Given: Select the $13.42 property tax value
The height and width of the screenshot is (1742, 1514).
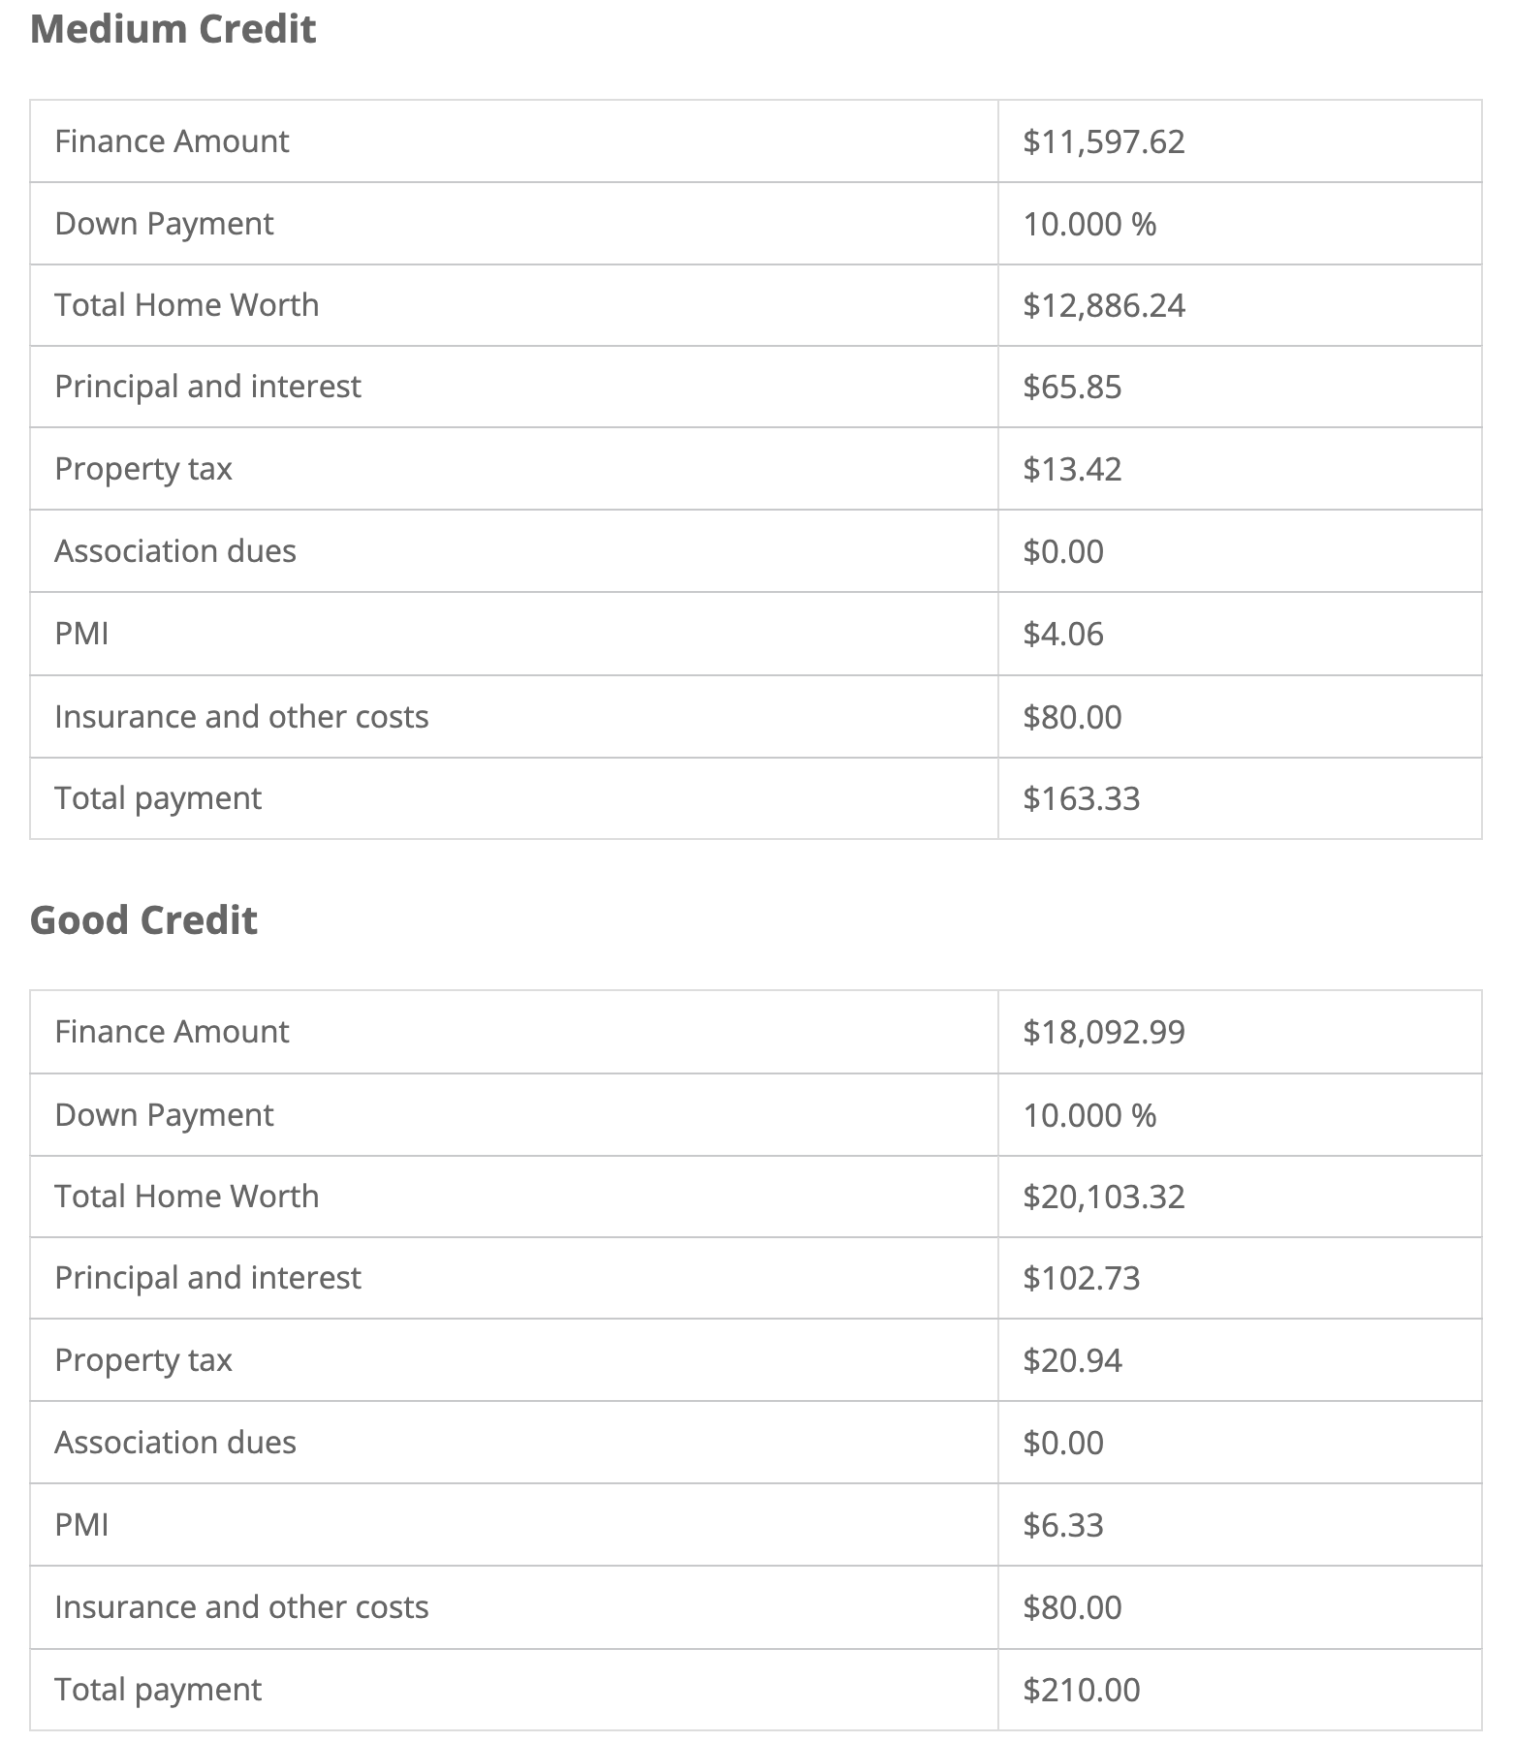Looking at the screenshot, I should point(1072,470).
